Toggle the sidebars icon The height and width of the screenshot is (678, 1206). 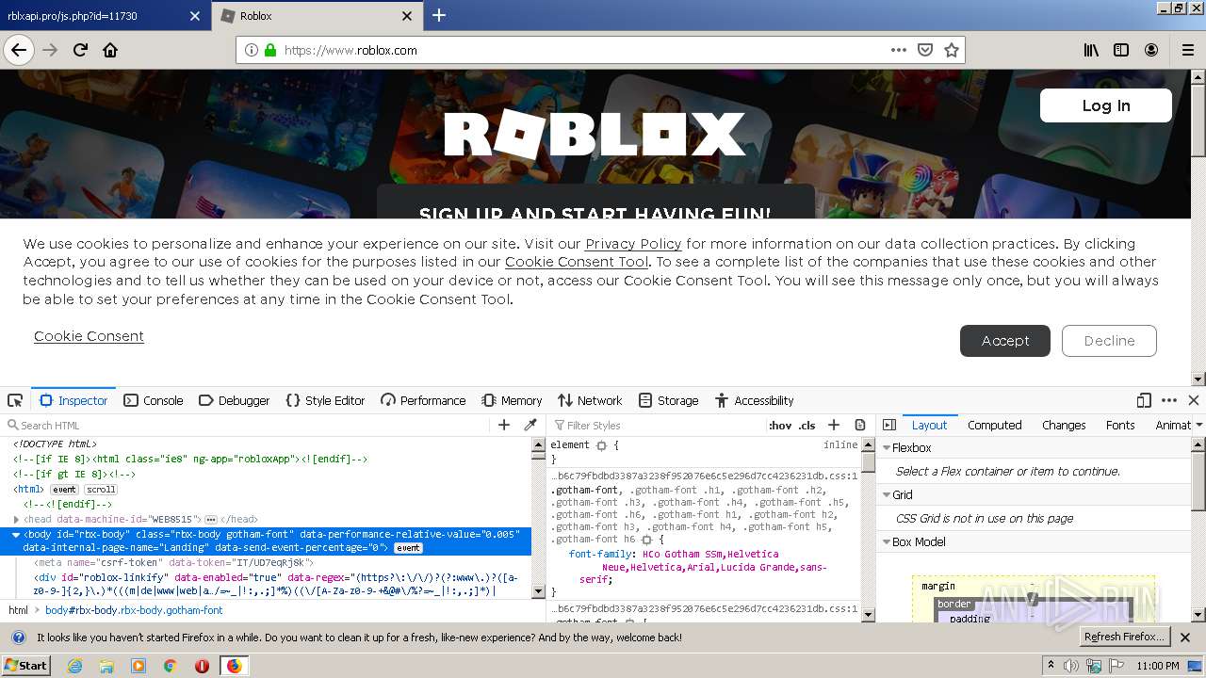tap(1121, 50)
